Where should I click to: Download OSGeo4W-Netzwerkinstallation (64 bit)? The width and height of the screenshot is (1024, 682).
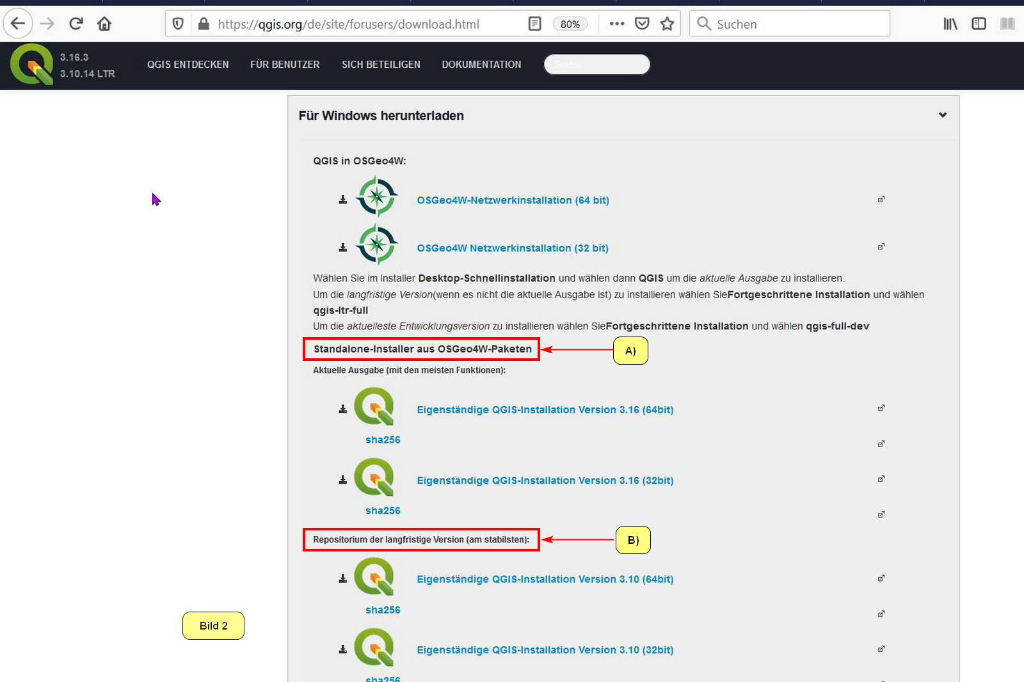[513, 200]
